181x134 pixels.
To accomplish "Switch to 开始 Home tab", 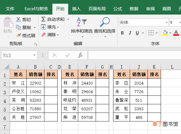I will coord(60,9).
